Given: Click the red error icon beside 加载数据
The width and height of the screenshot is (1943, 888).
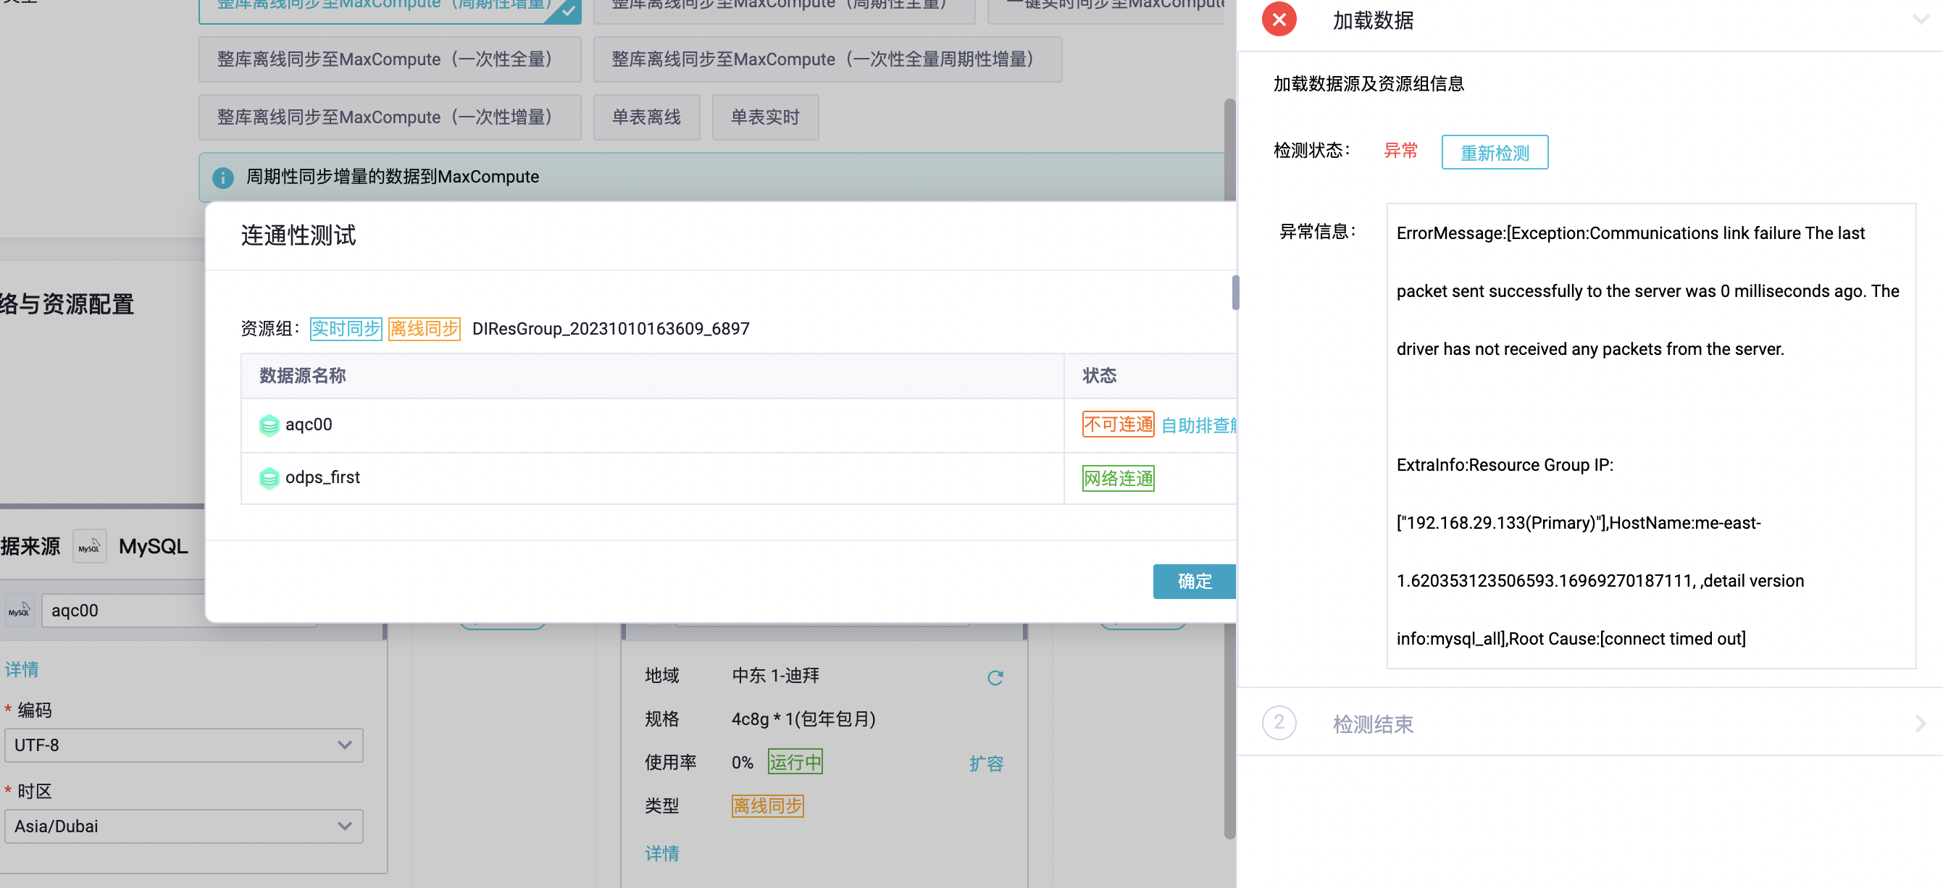Looking at the screenshot, I should tap(1279, 20).
